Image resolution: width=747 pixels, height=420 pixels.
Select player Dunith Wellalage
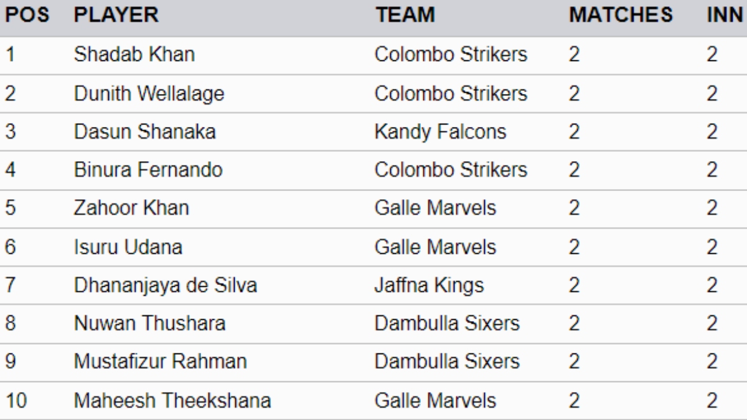click(x=149, y=94)
